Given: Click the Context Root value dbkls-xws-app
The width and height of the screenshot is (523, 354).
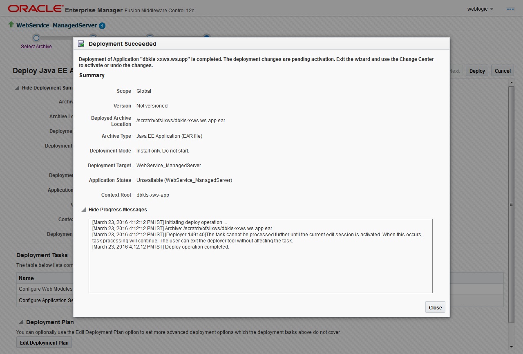Looking at the screenshot, I should 153,195.
